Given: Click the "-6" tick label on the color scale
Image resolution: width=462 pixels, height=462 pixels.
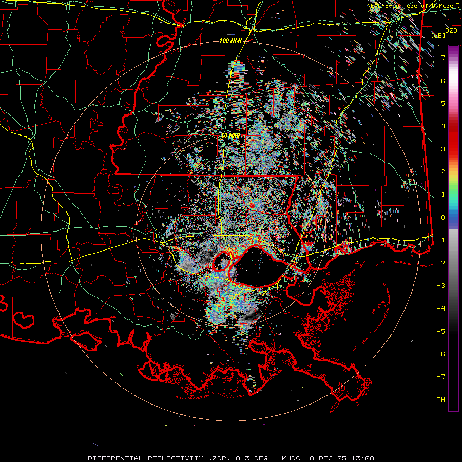Looking at the screenshot, I should tap(441, 354).
